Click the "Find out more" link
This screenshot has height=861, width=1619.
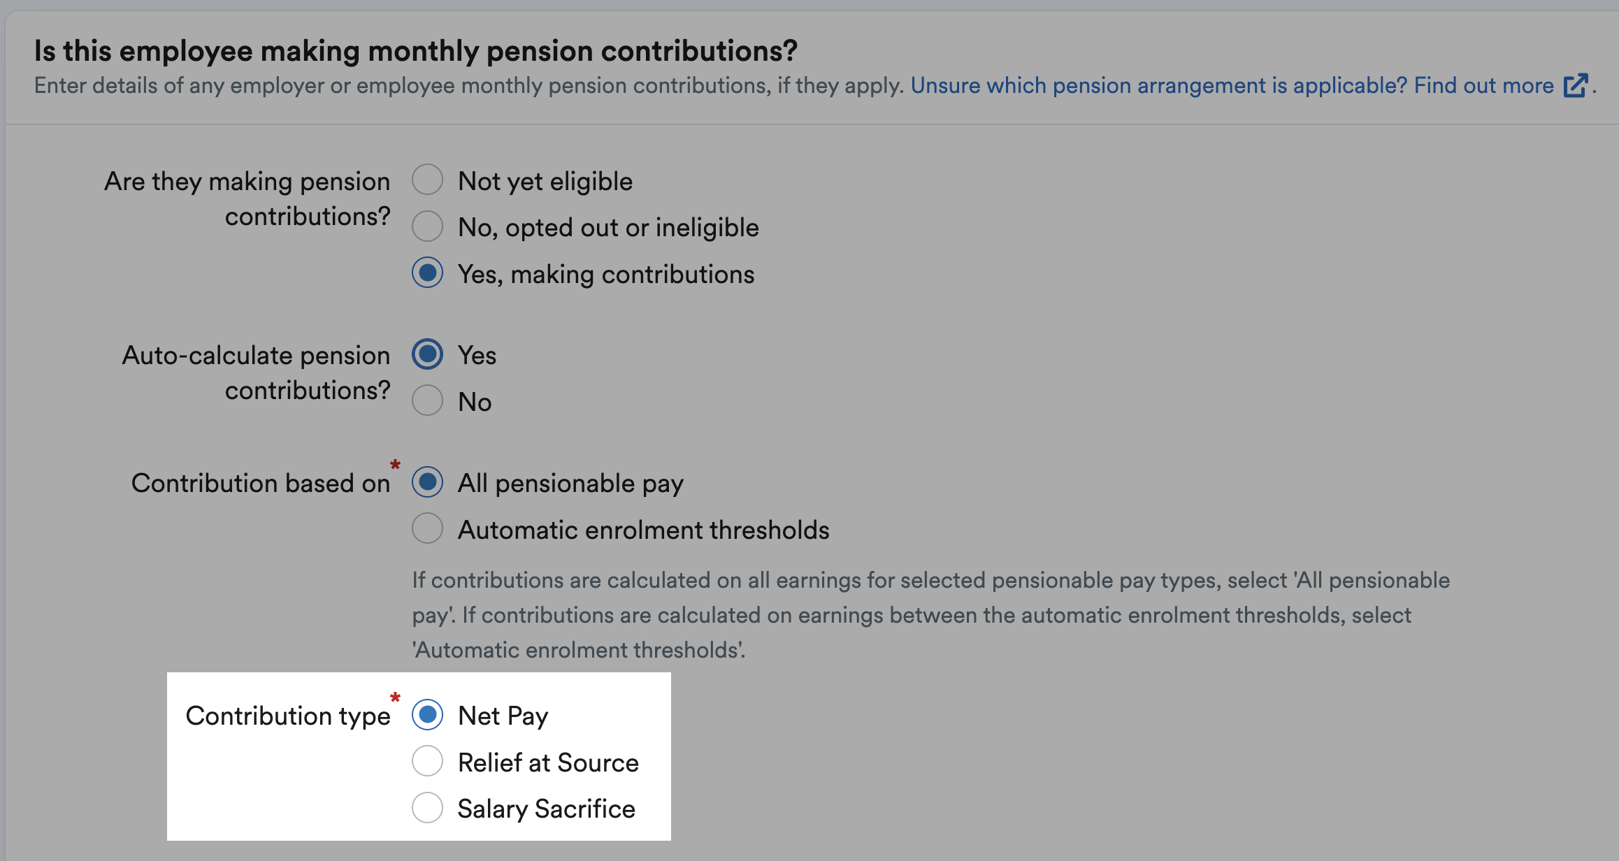1485,85
